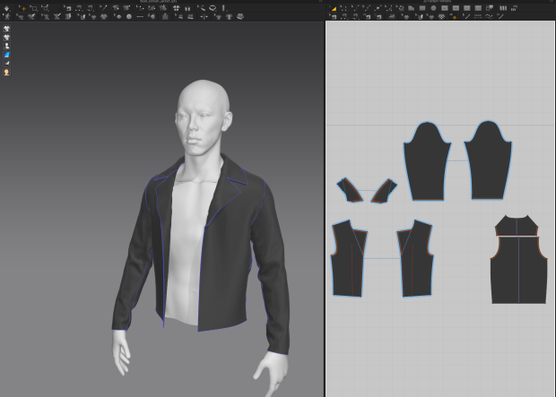
Task: Click the orange avatar head icon in the 3D side toolbar
Action: (x=7, y=72)
